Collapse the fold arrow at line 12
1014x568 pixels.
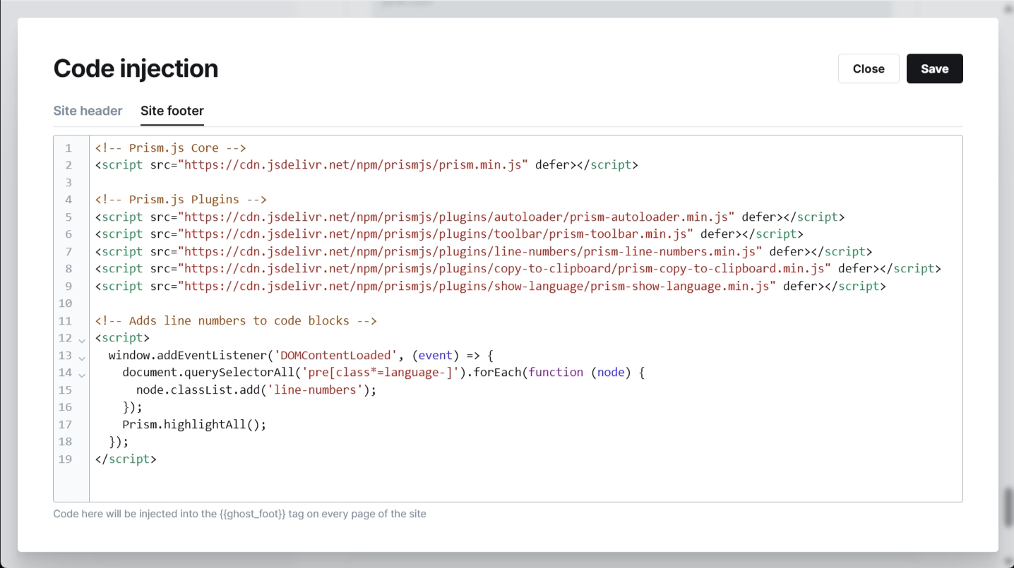pyautogui.click(x=82, y=340)
